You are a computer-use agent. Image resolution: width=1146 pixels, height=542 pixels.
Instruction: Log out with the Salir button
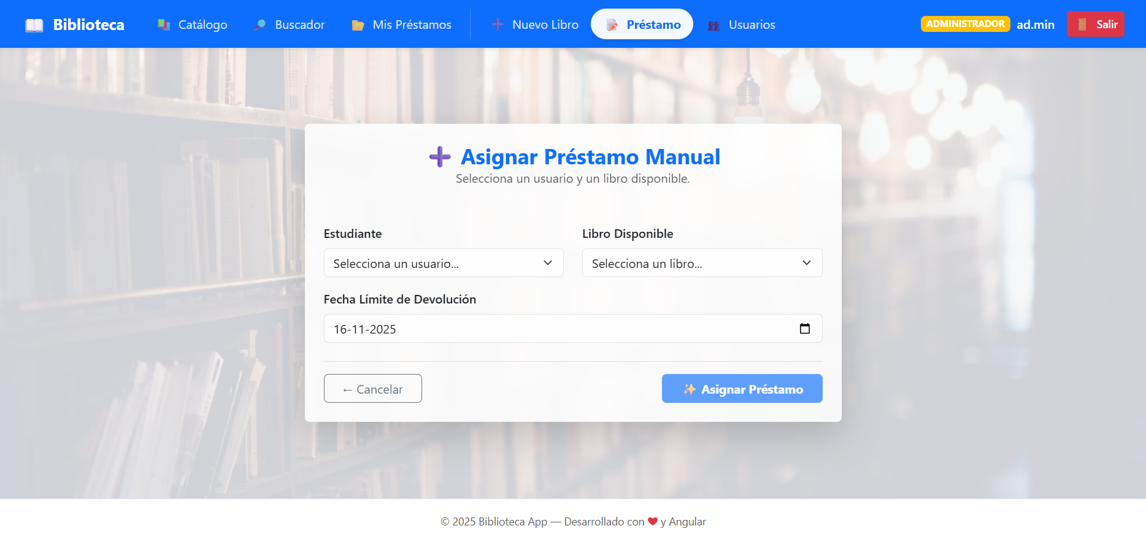[1096, 24]
